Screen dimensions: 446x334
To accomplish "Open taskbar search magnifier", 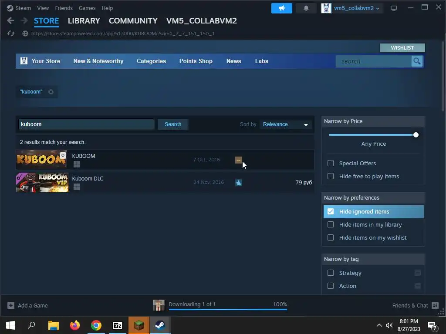I will point(31,325).
